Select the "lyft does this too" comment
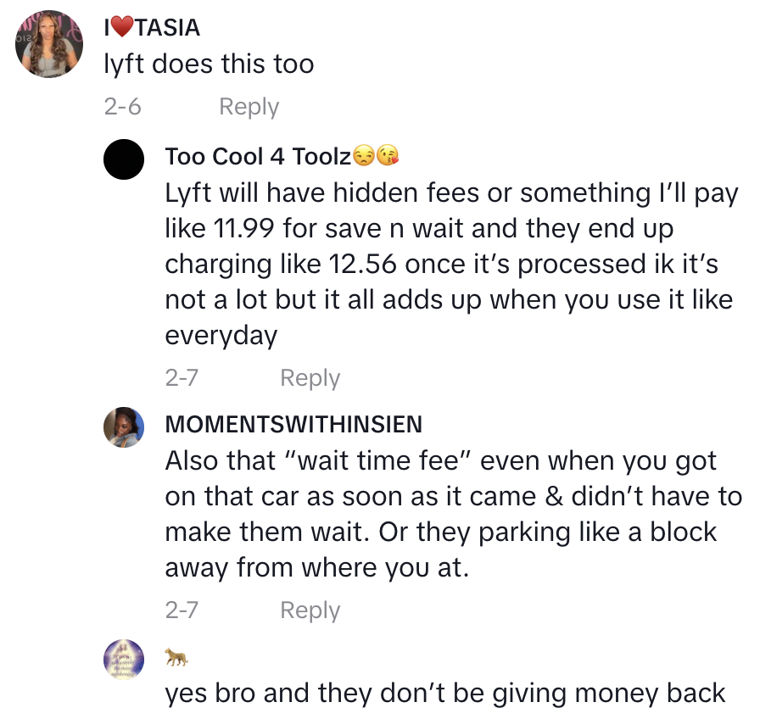The width and height of the screenshot is (760, 719). point(209,64)
